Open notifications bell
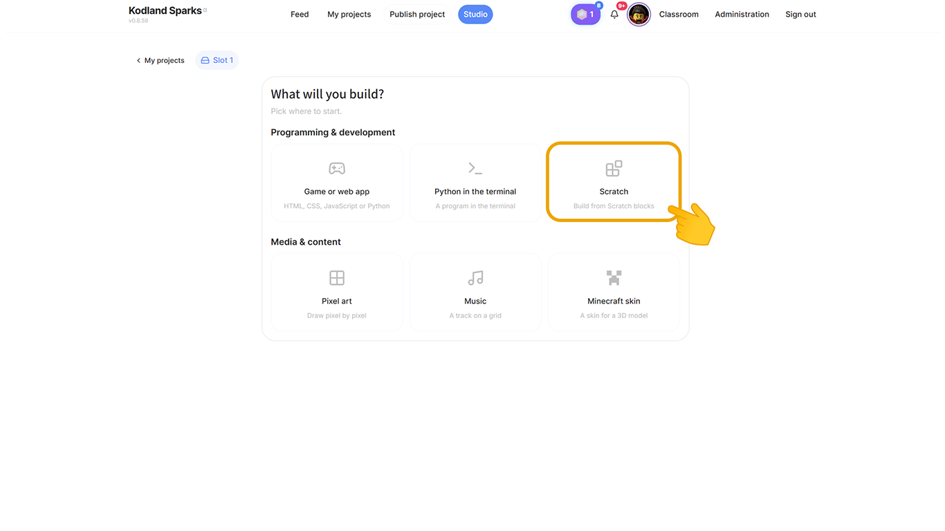This screenshot has width=945, height=531. click(x=614, y=14)
